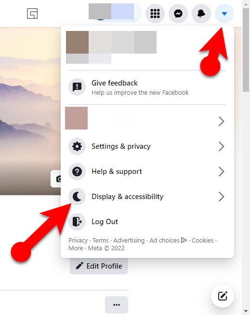Screen dimensions: 250x315
Task: Click the Edit Profile button
Action: coord(99,266)
